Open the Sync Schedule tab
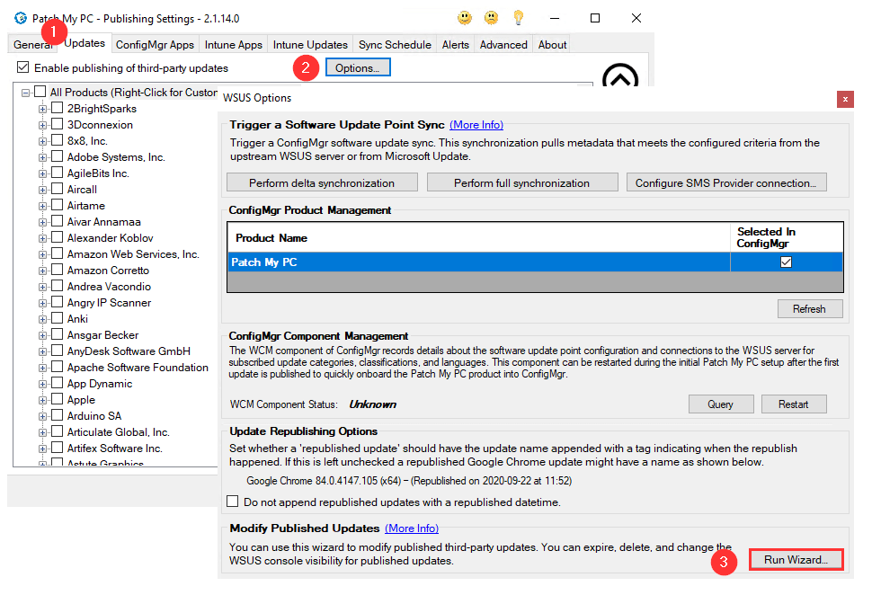872x595 pixels. 395,44
